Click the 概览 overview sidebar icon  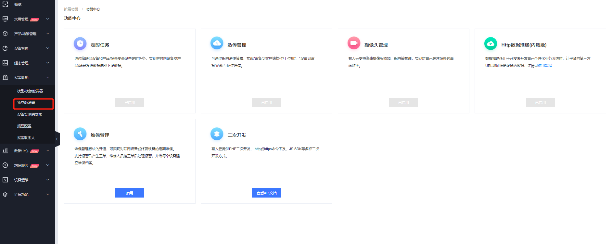pyautogui.click(x=5, y=5)
